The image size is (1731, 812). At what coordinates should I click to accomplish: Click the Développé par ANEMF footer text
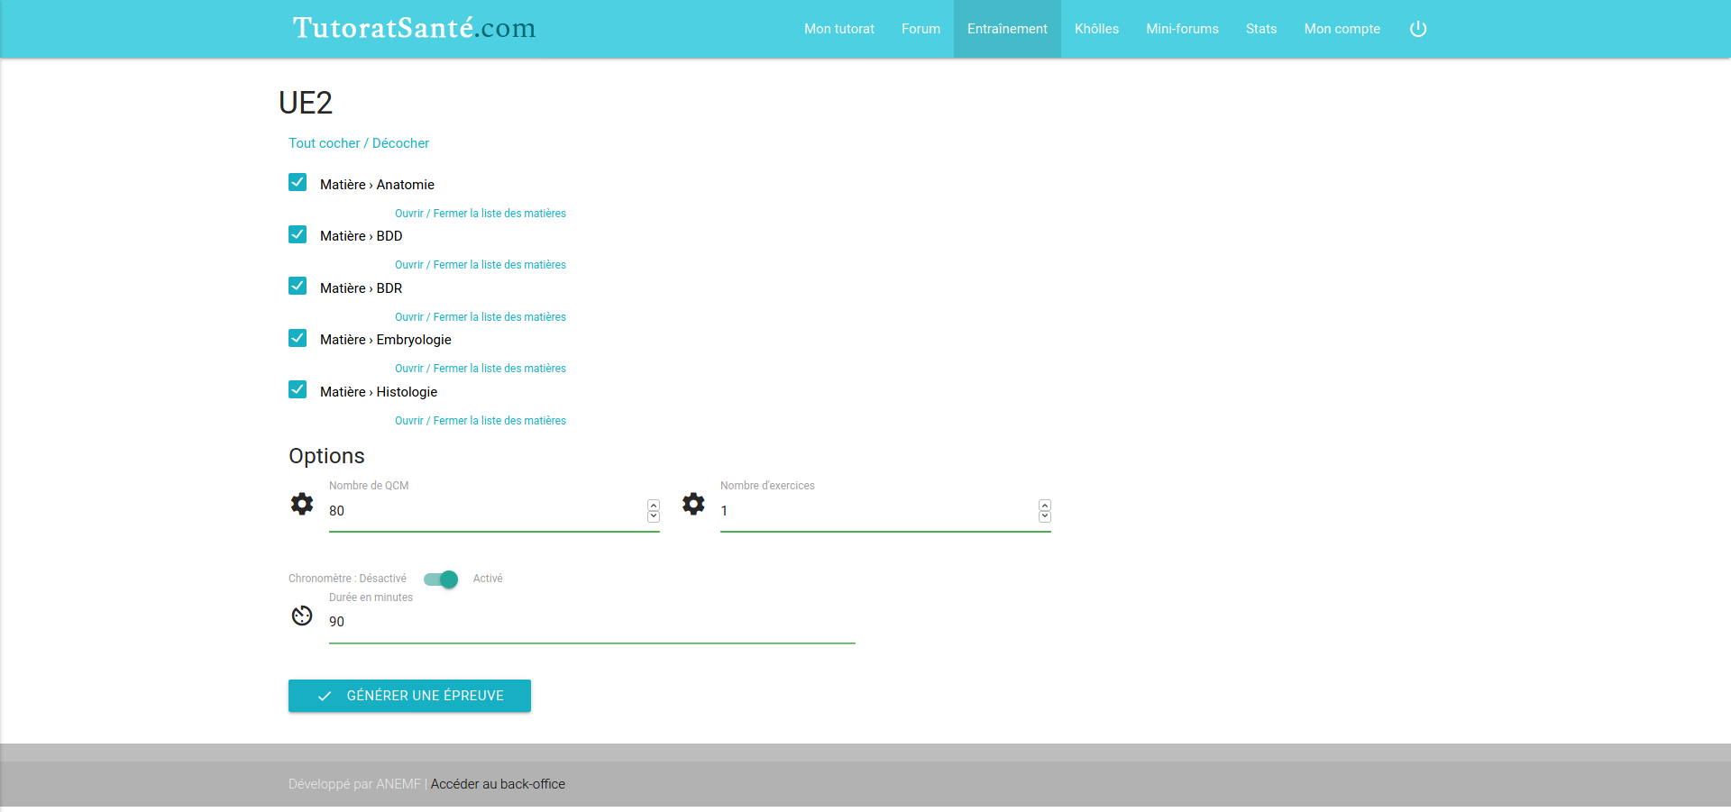pyautogui.click(x=354, y=784)
